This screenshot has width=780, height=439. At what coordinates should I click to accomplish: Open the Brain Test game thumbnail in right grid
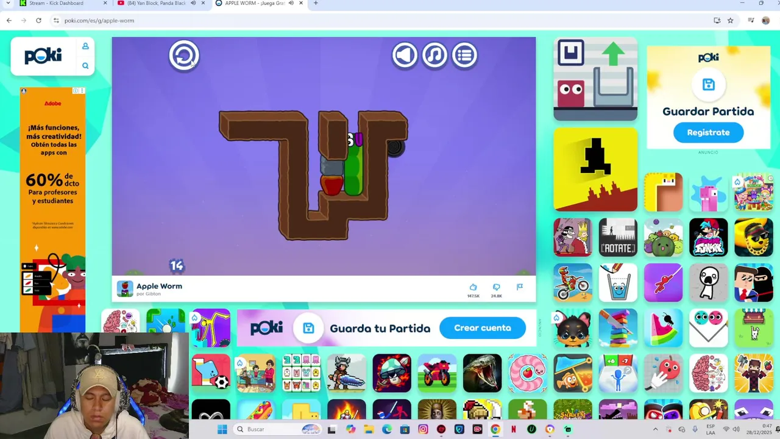click(708, 373)
